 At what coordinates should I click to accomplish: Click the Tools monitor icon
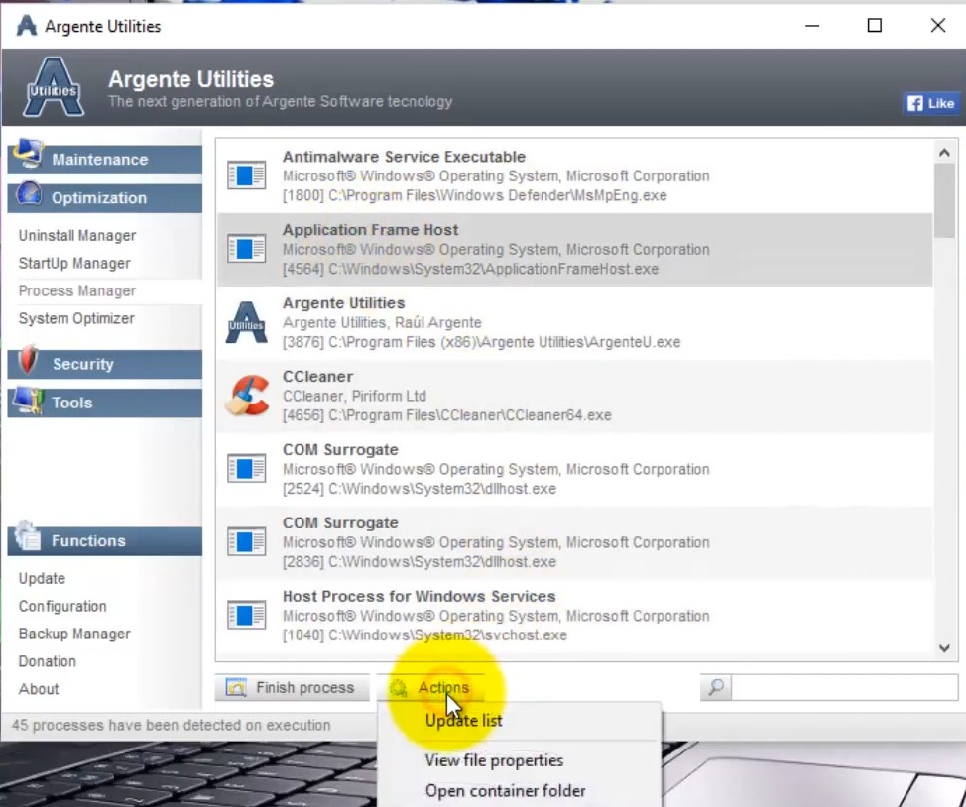(x=29, y=400)
